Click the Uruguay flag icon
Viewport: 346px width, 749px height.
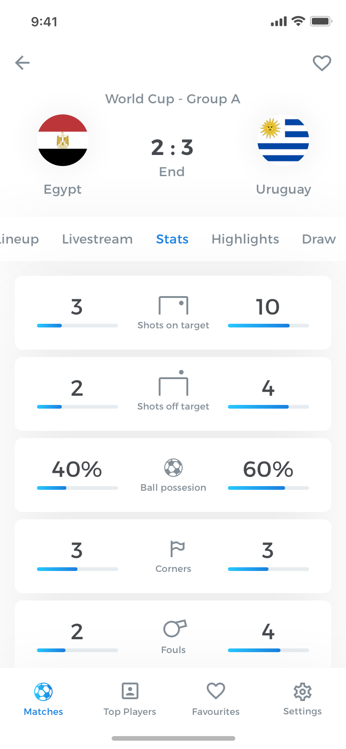pyautogui.click(x=283, y=140)
